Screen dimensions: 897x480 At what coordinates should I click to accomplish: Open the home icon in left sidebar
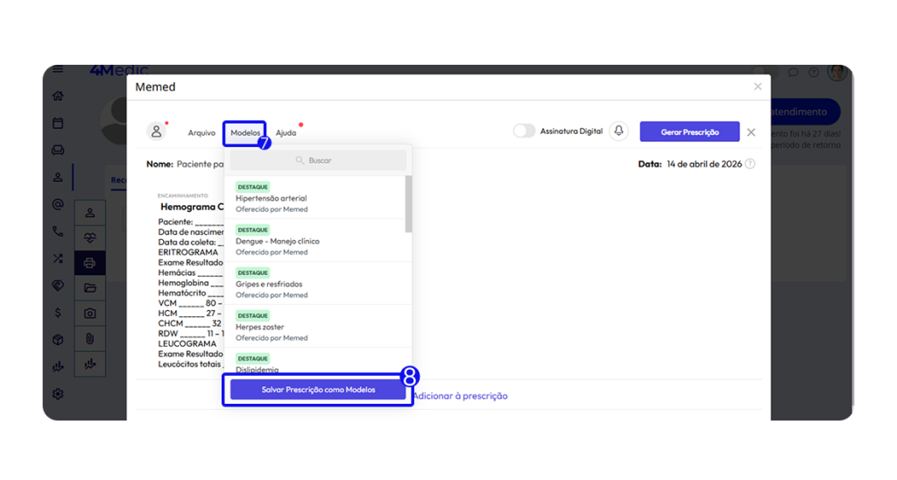pyautogui.click(x=58, y=95)
